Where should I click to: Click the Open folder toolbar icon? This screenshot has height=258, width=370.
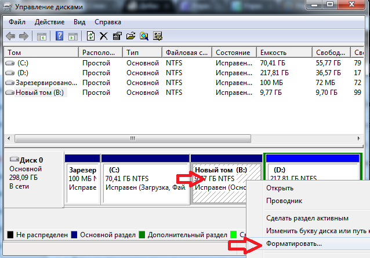click(130, 36)
